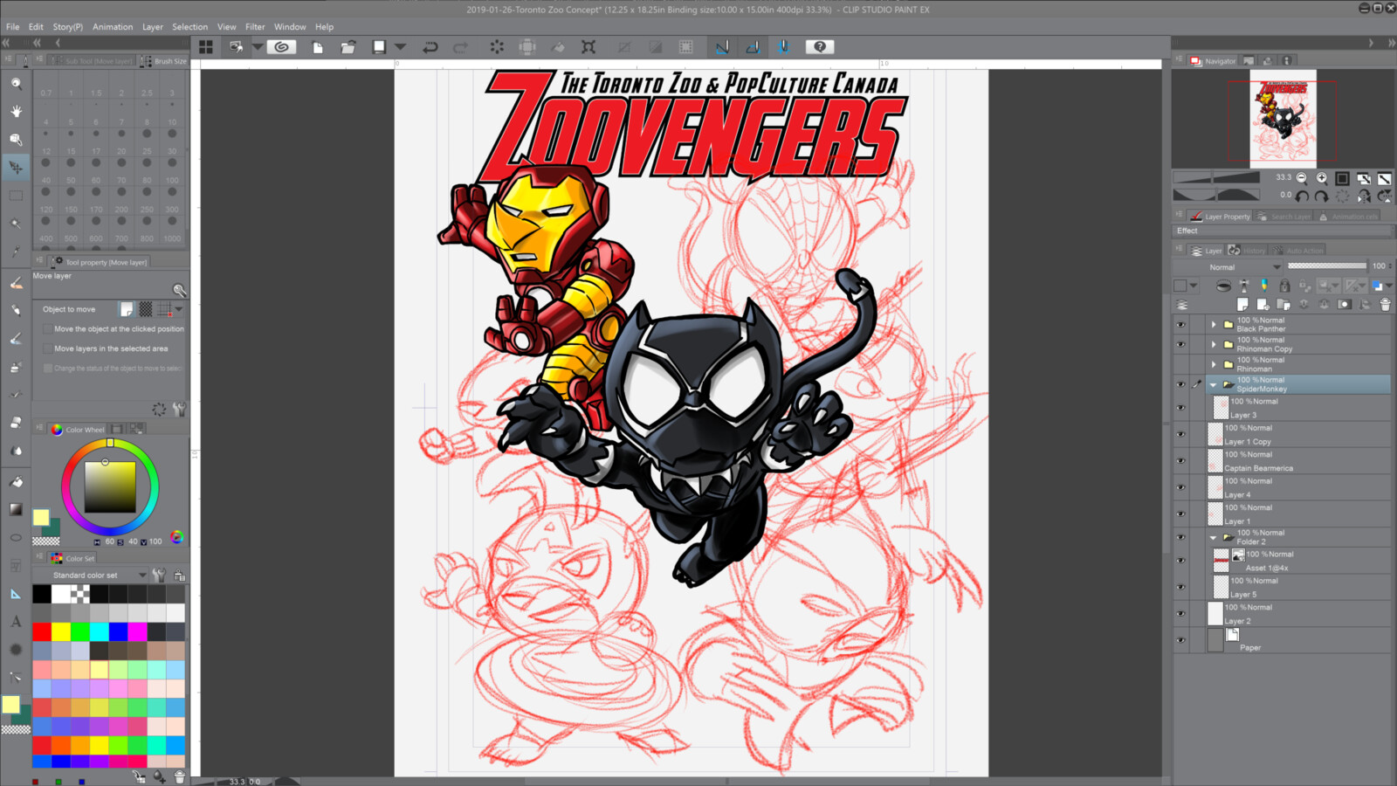
Task: Select the Eyedropper tool
Action: click(x=16, y=252)
